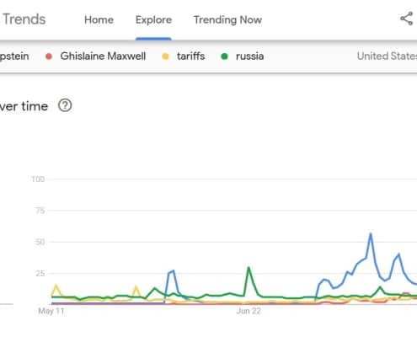The width and height of the screenshot is (417, 337).
Task: Open the Home tab
Action: 99,19
